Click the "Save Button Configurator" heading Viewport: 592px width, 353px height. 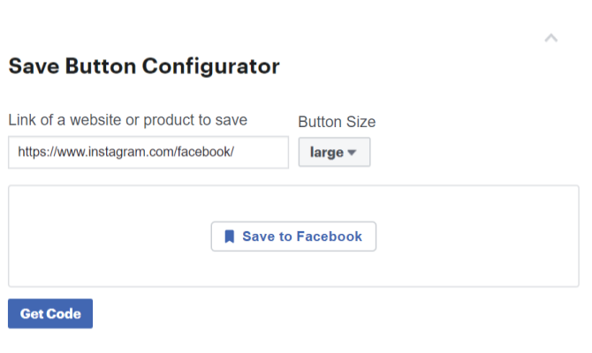tap(144, 66)
